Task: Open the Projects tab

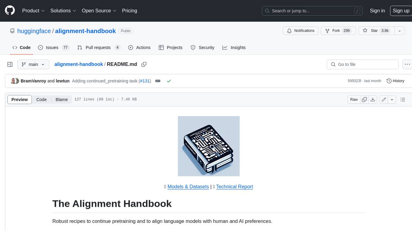Action: pos(171,47)
